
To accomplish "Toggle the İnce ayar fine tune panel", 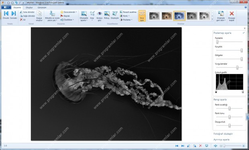I will pyautogui.click(x=142, y=16).
